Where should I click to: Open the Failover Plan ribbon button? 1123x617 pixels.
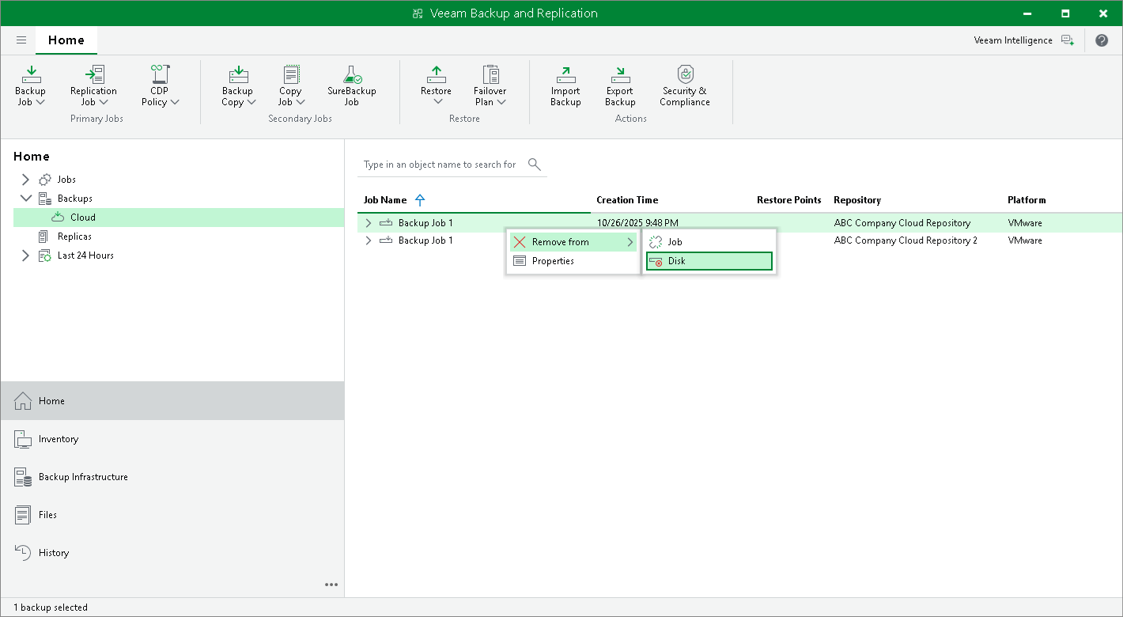coord(490,85)
